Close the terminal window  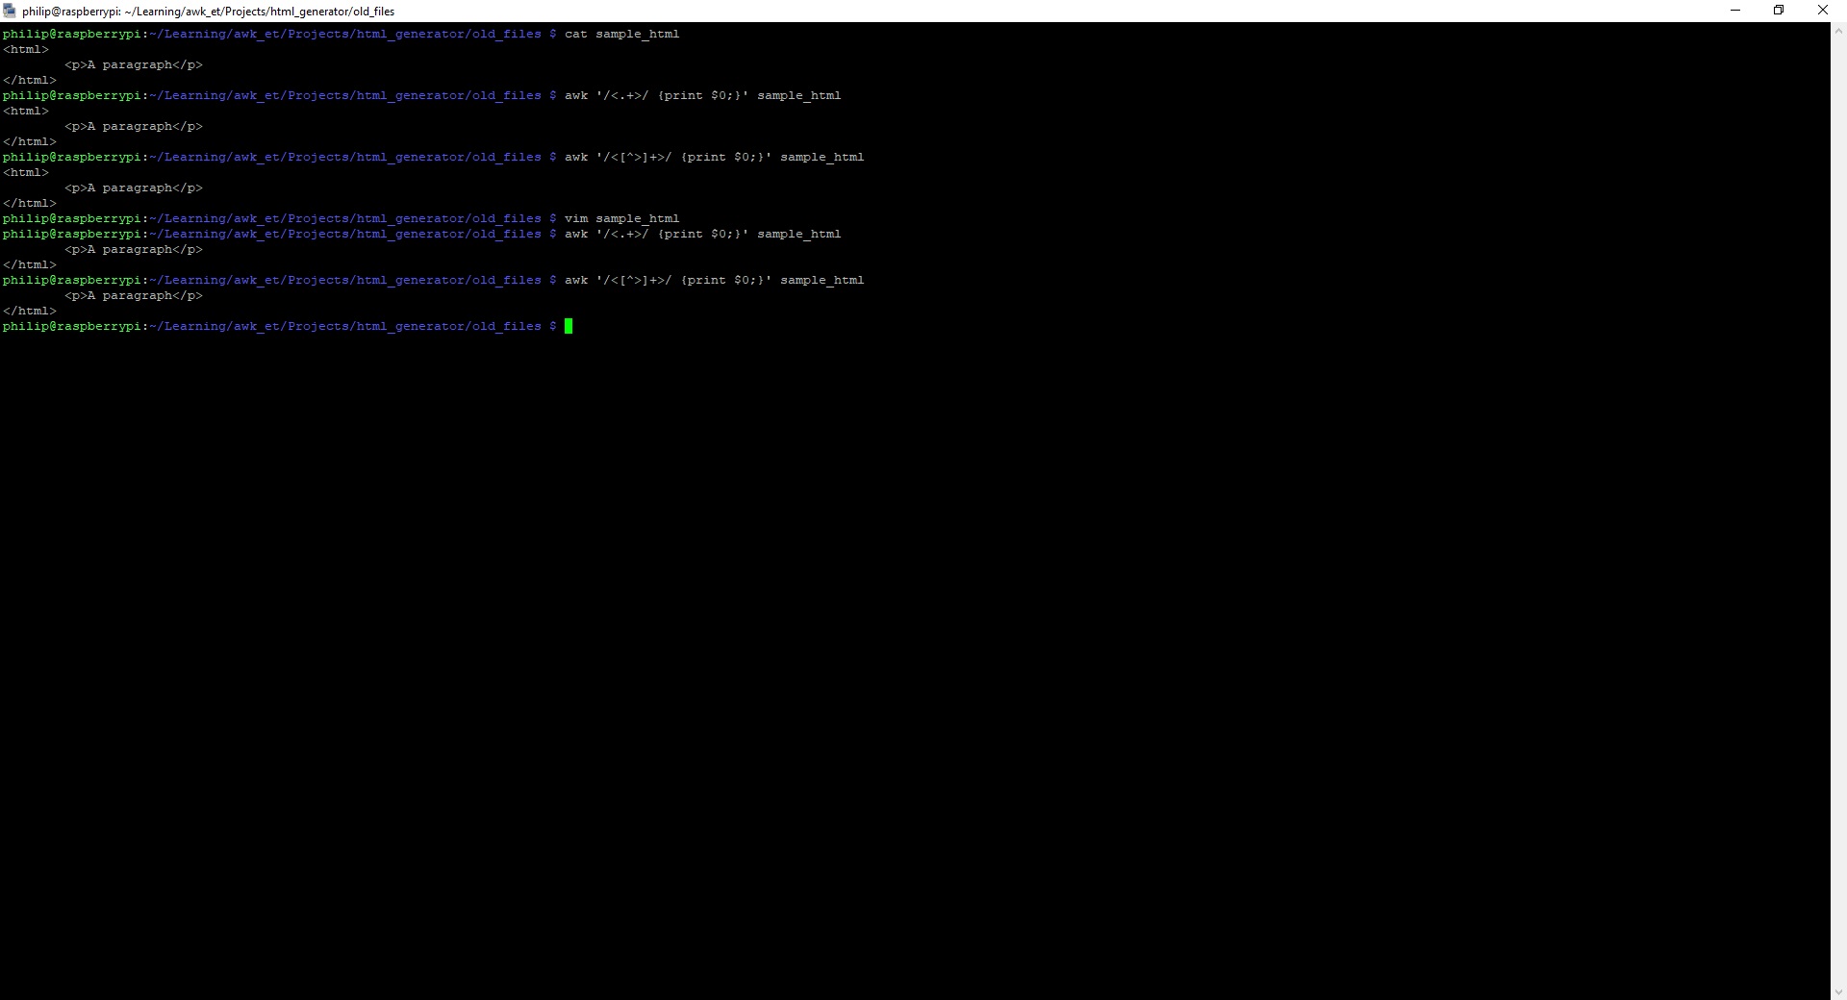[1823, 11]
